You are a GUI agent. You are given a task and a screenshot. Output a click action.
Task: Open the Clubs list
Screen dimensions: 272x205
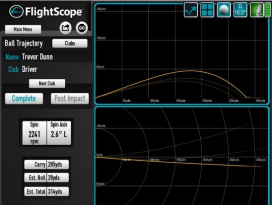(x=70, y=43)
